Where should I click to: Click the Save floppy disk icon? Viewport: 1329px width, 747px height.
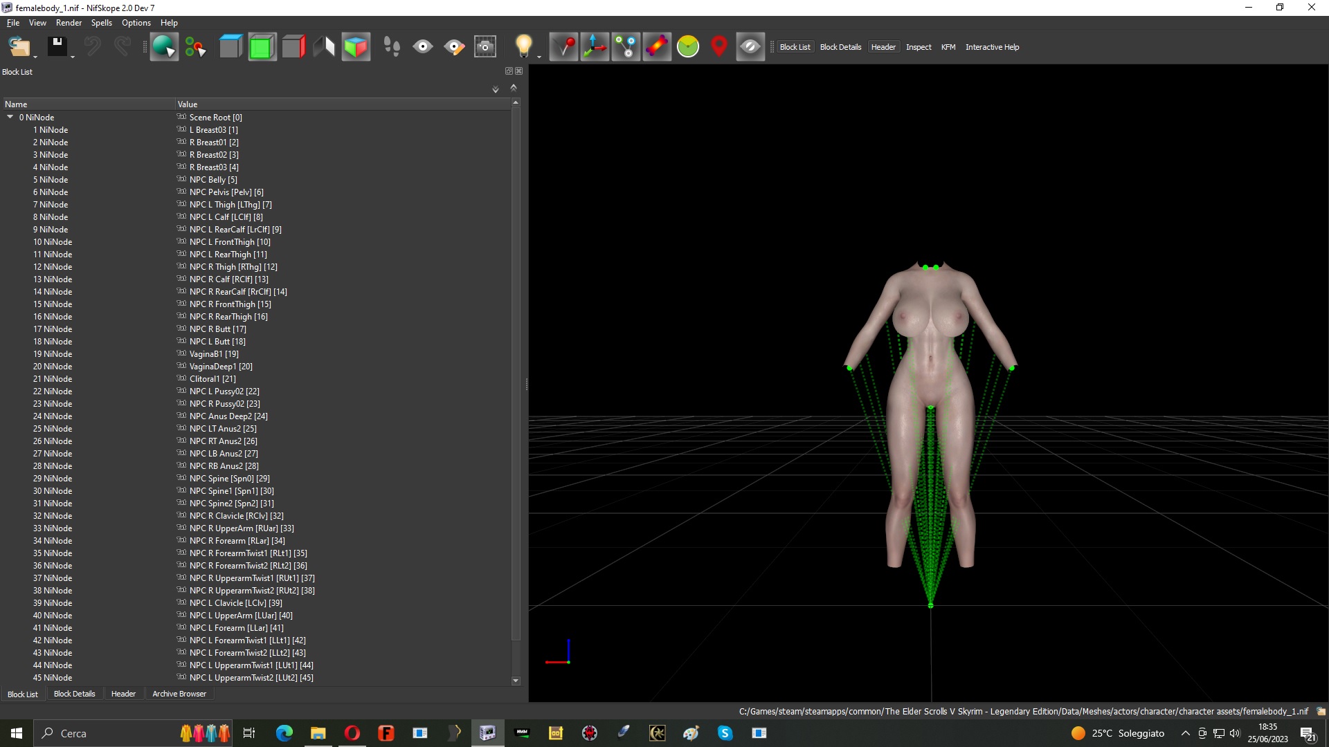(57, 46)
